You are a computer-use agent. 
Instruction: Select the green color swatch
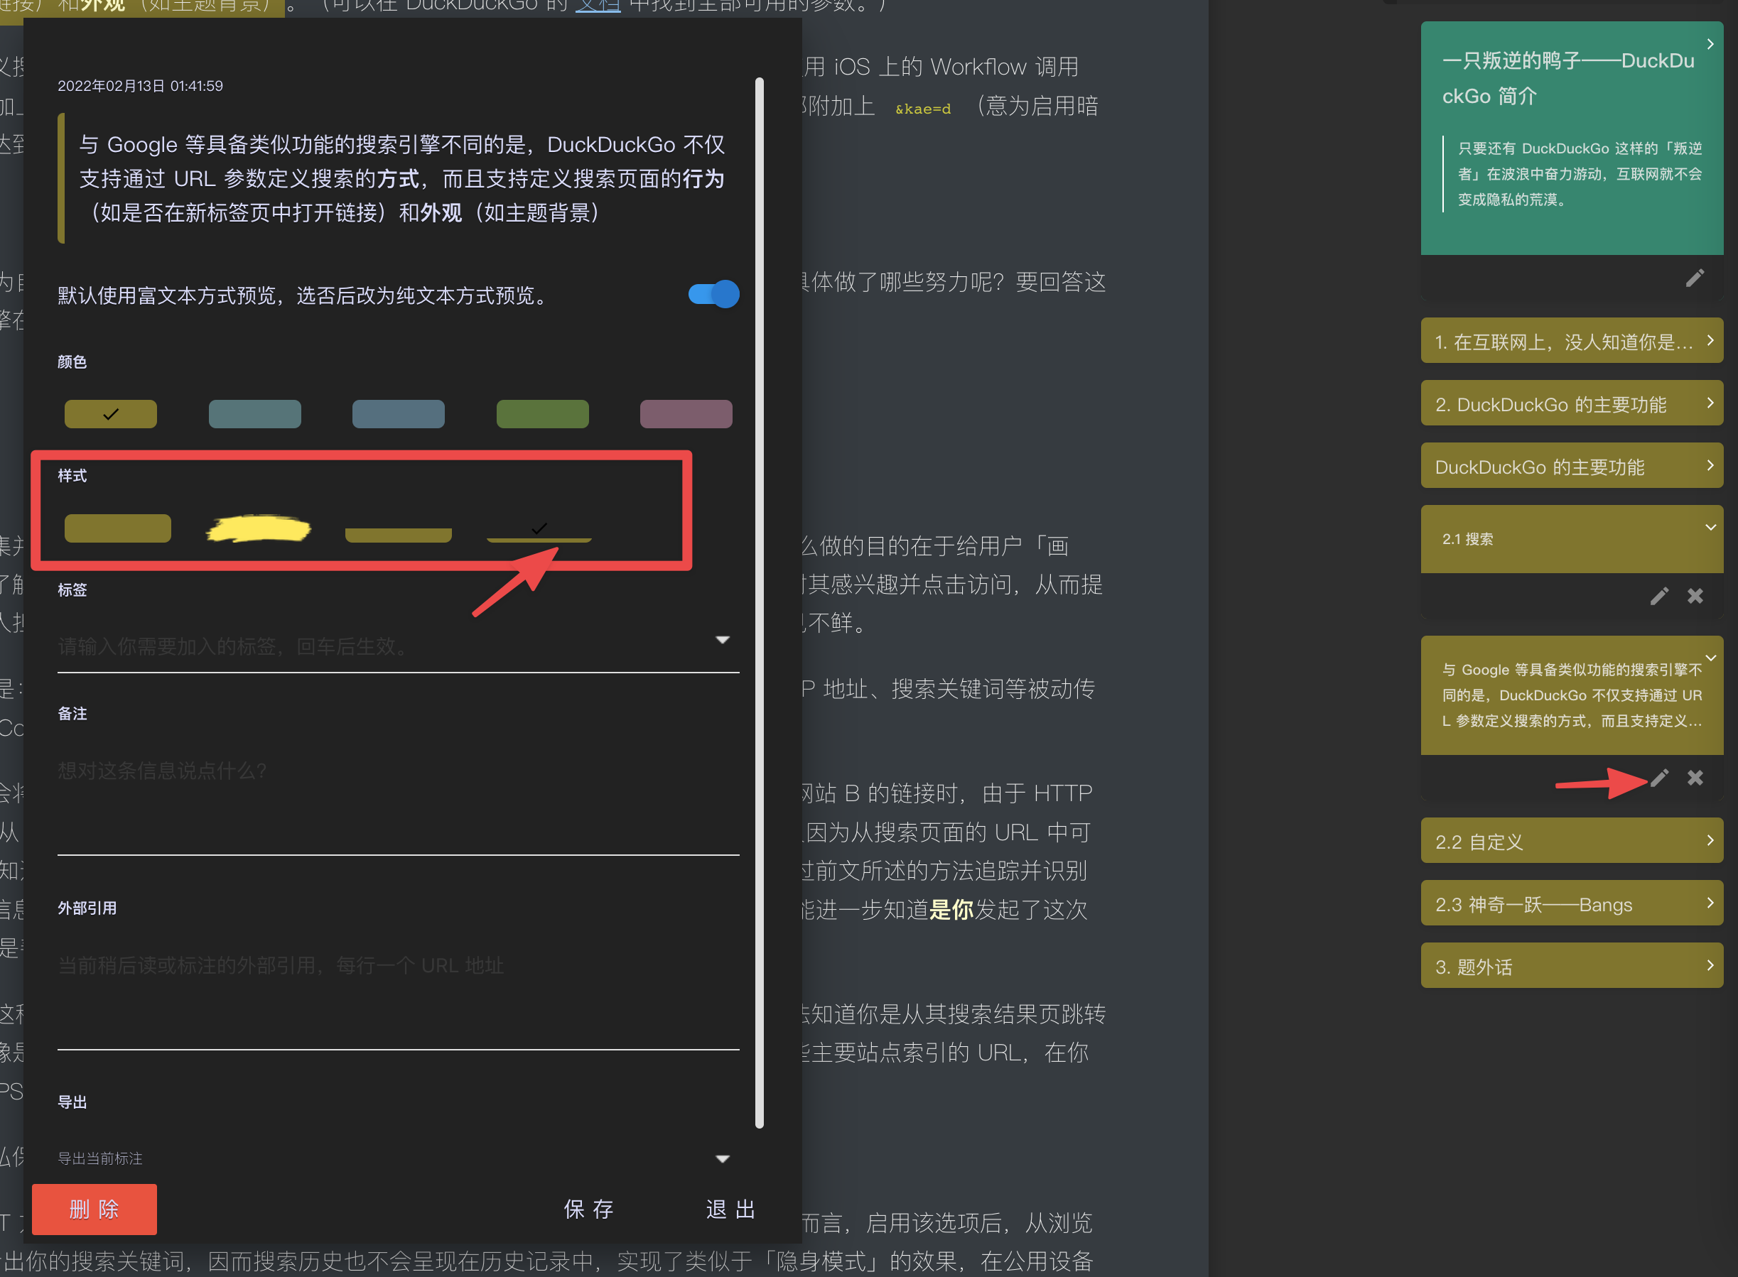(x=542, y=414)
